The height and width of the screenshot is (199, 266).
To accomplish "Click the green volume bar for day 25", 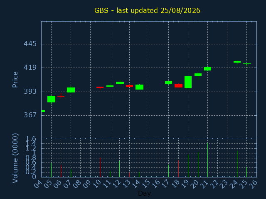I will (x=246, y=172).
